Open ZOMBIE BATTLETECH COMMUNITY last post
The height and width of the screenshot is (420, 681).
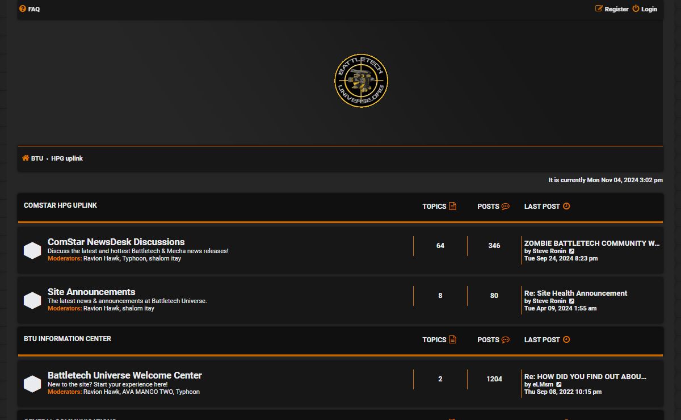pyautogui.click(x=592, y=243)
